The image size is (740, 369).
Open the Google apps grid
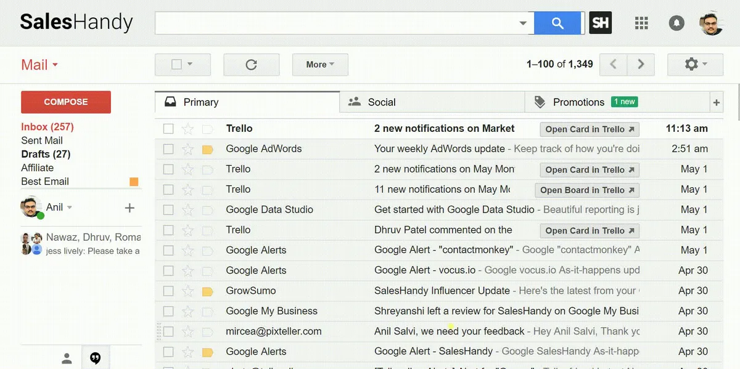click(641, 23)
